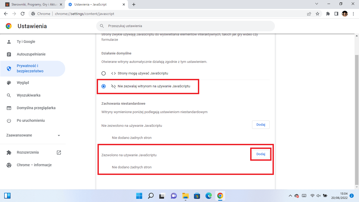The image size is (359, 202).
Task: Open the user profile avatar
Action: [345, 14]
